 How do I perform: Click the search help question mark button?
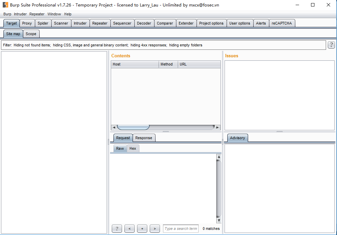117,229
